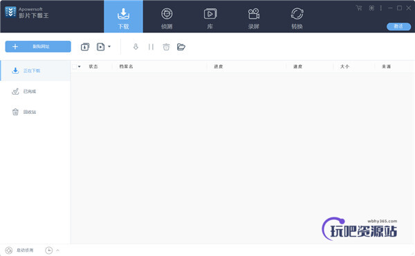The image size is (415, 256).
Task: Expand the dropdown arrow beside video format icon
Action: click(109, 47)
